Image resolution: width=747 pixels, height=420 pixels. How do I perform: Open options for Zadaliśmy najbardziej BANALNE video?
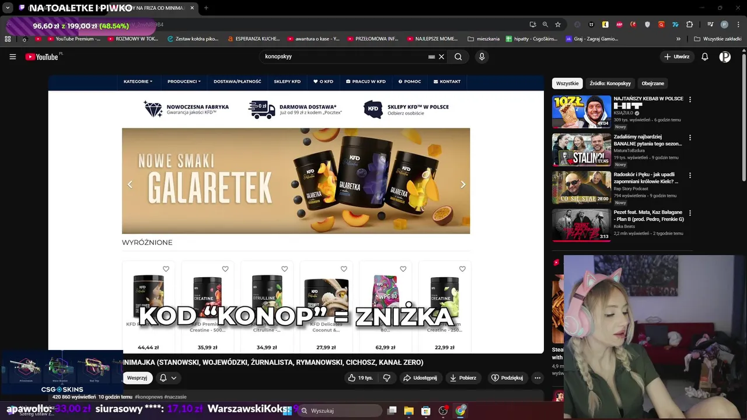click(x=690, y=138)
